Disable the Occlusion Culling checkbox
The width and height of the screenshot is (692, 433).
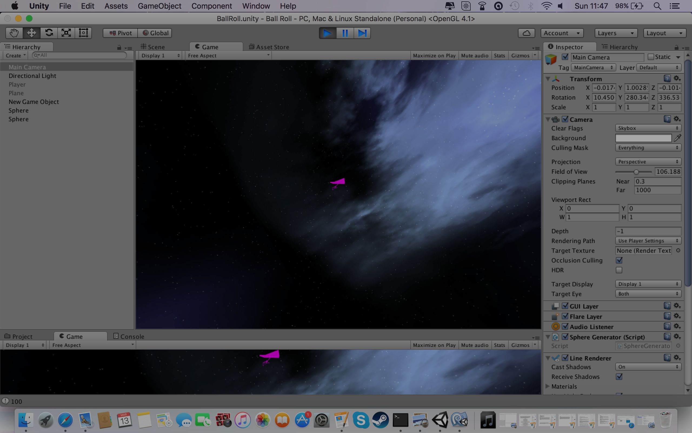click(619, 260)
